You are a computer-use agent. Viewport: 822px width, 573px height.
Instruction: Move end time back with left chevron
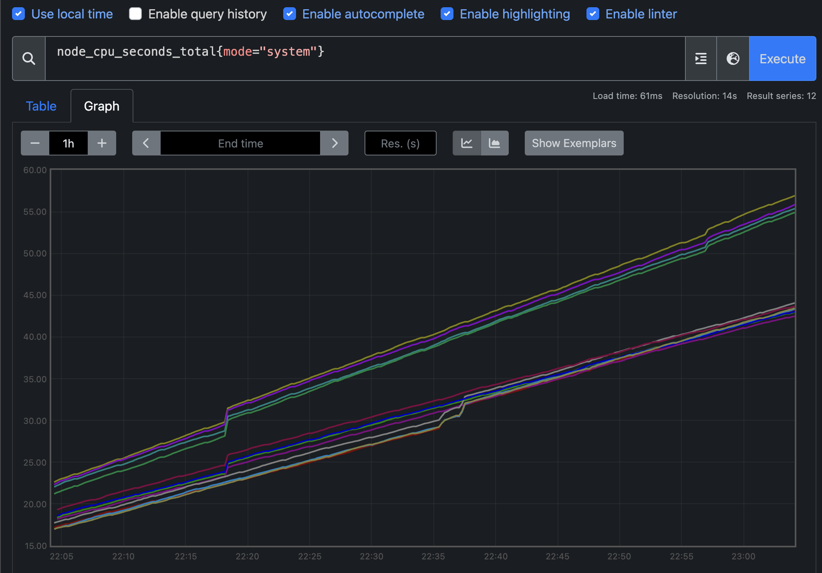click(146, 143)
